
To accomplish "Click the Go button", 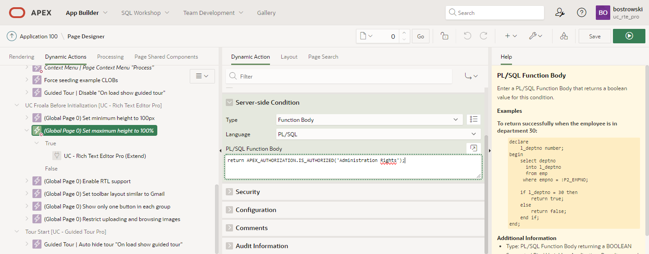I will click(420, 36).
